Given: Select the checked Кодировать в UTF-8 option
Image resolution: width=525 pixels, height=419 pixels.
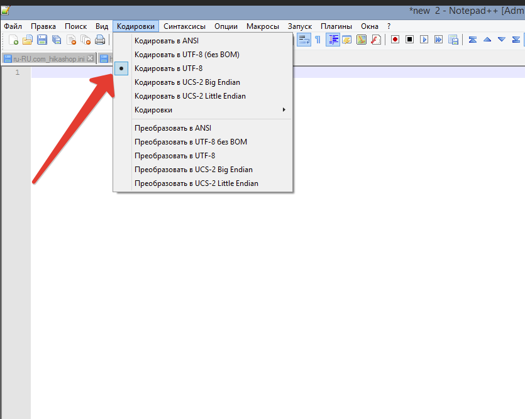Looking at the screenshot, I should pyautogui.click(x=203, y=68).
